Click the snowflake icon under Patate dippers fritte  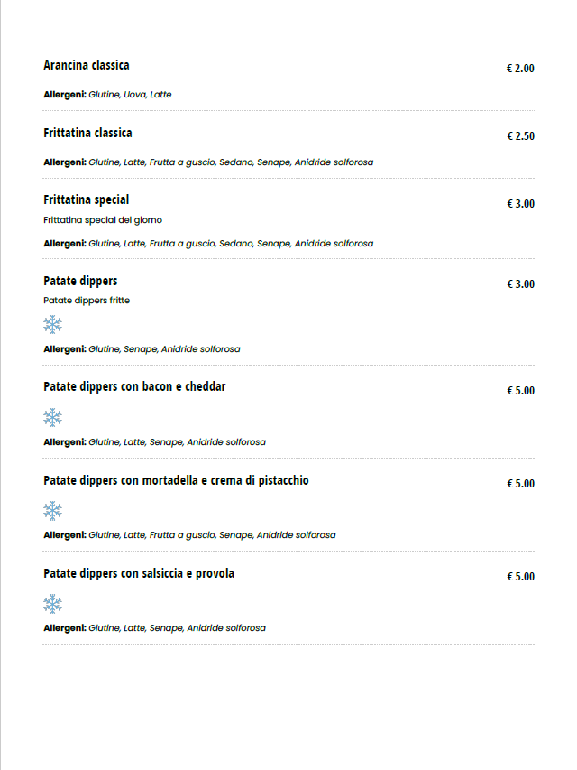point(53,325)
